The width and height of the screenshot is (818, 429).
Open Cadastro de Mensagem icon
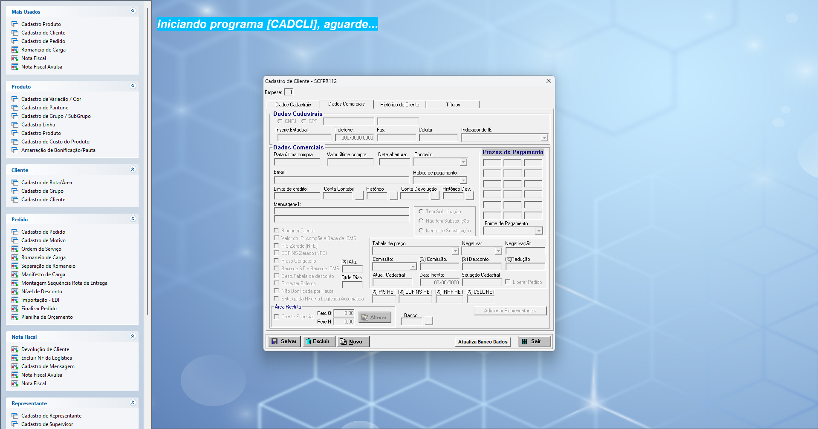(x=15, y=366)
